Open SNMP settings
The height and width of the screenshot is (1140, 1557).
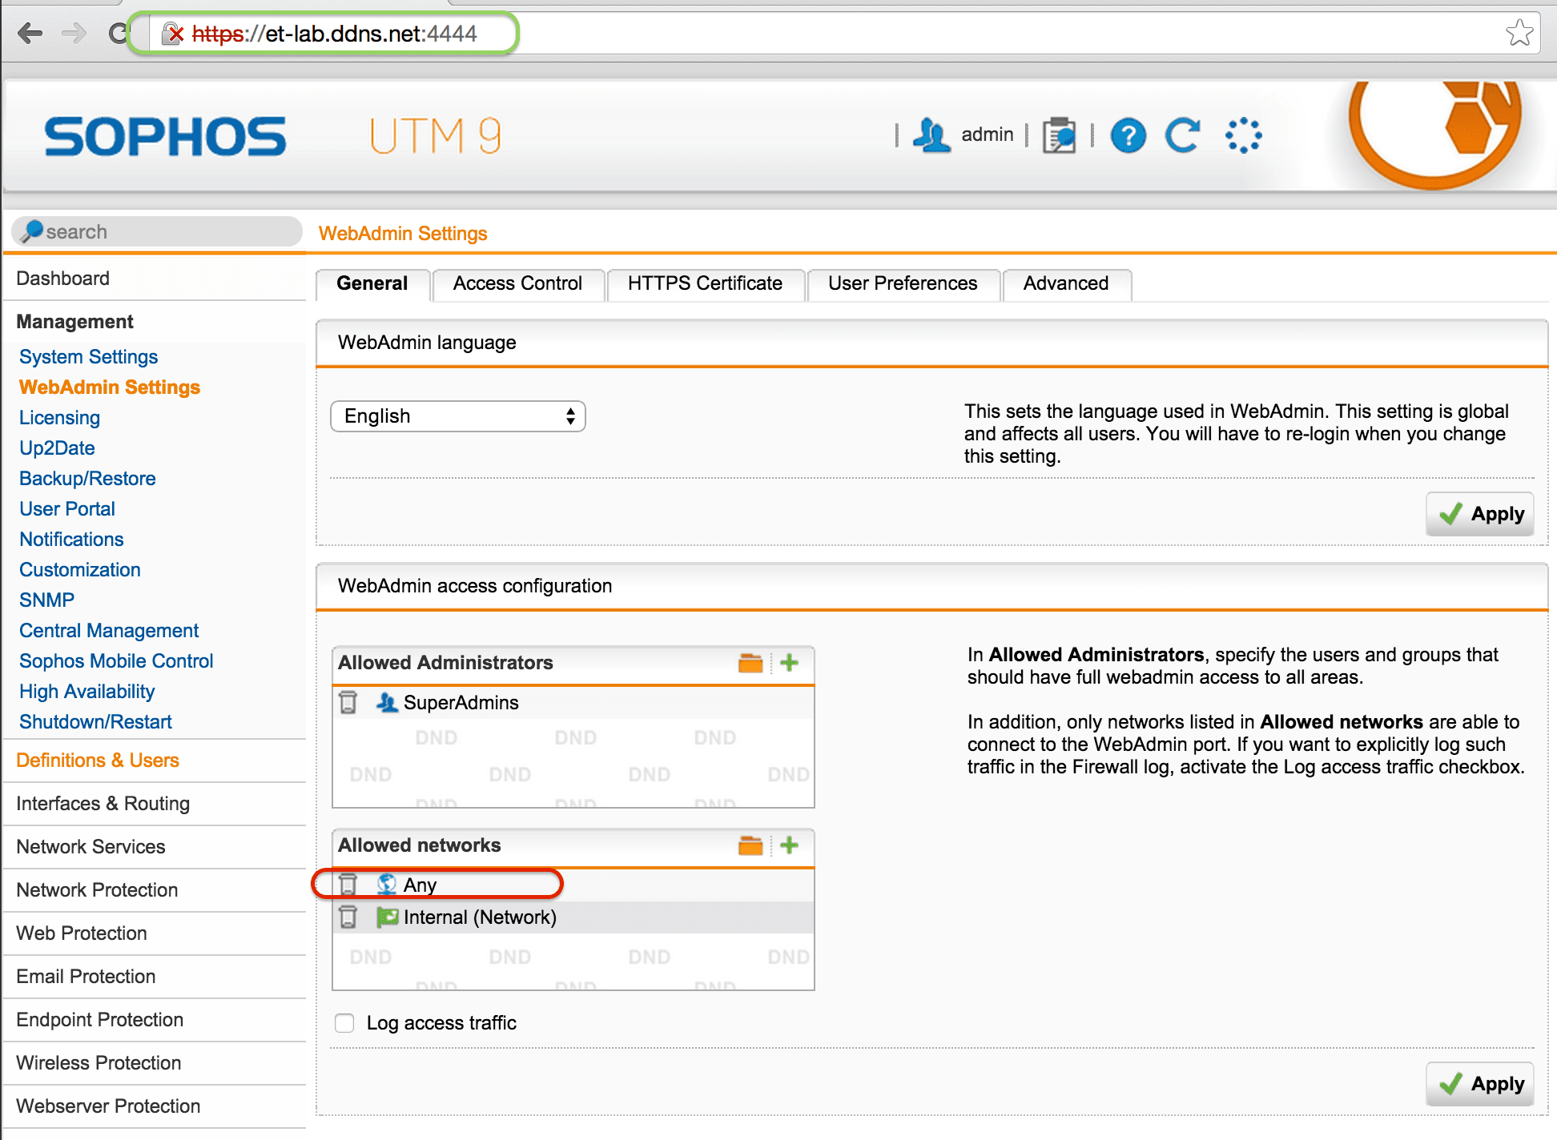pos(46,600)
